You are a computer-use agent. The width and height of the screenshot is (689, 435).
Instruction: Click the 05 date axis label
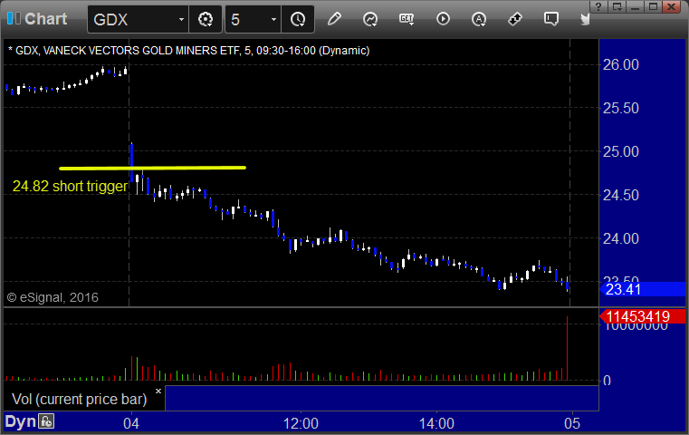[x=572, y=423]
